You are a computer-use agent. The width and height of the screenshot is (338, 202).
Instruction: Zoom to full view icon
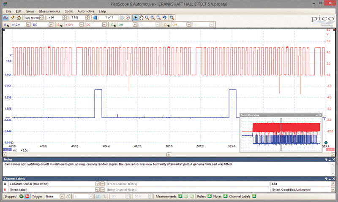(172, 18)
